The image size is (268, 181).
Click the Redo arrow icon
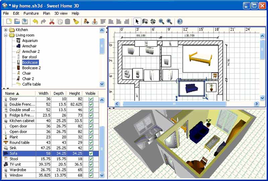[x=44, y=21]
